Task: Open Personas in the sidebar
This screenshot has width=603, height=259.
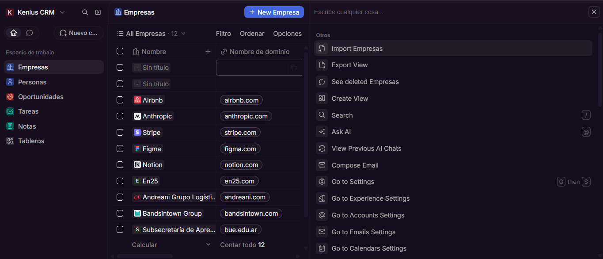Action: 54,82
